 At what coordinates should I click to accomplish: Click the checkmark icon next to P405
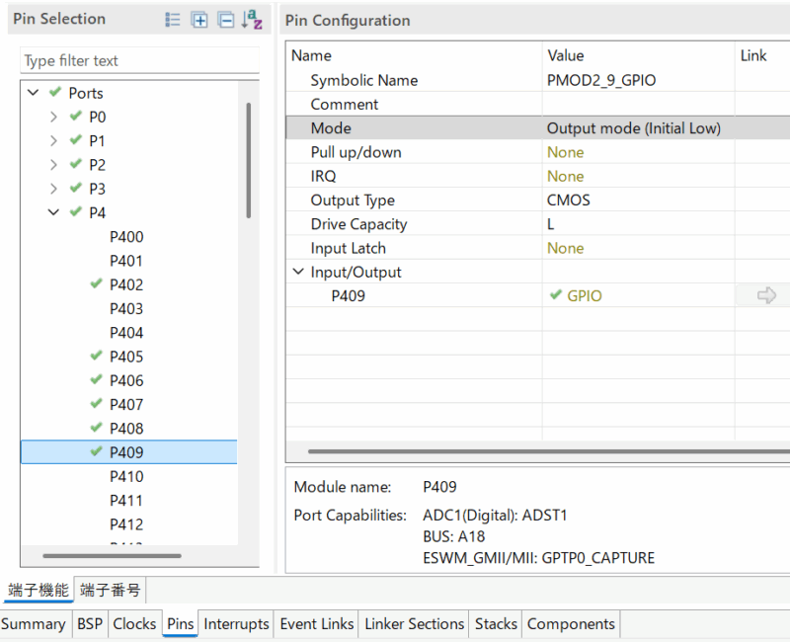click(95, 356)
